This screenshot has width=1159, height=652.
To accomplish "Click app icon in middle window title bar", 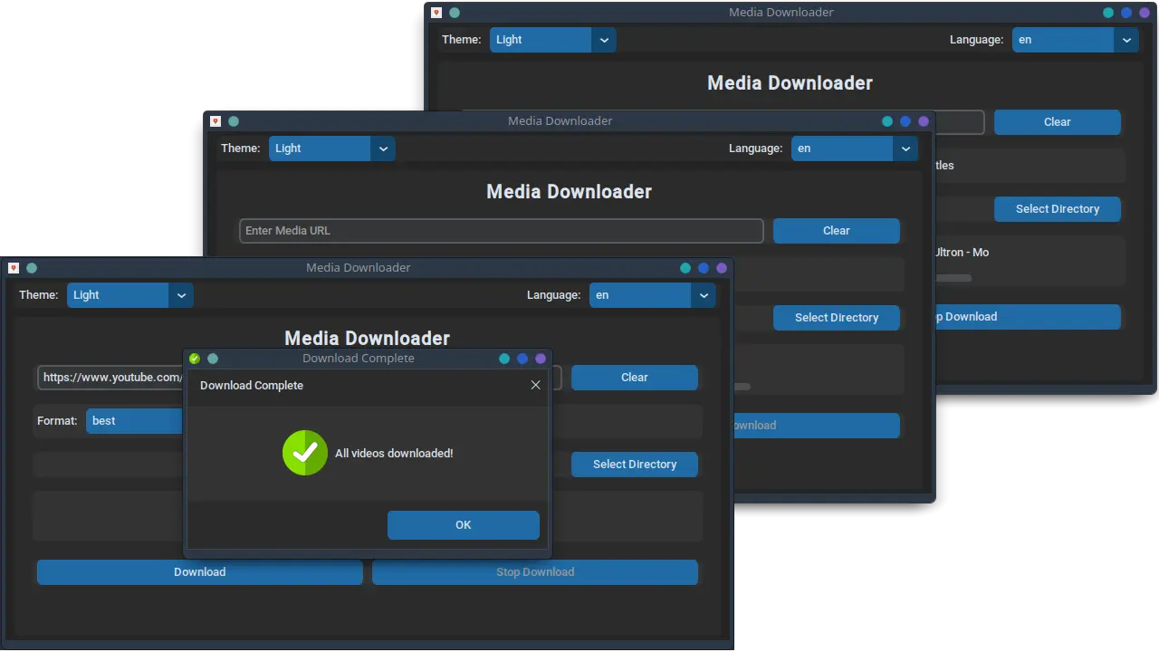I will click(x=216, y=121).
